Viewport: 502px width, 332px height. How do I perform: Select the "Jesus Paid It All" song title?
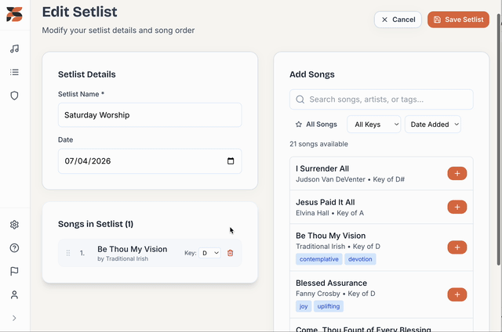[326, 202]
